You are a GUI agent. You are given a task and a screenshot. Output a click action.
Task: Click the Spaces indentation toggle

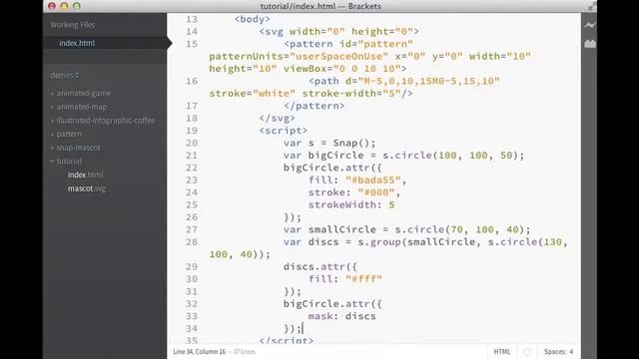click(555, 352)
